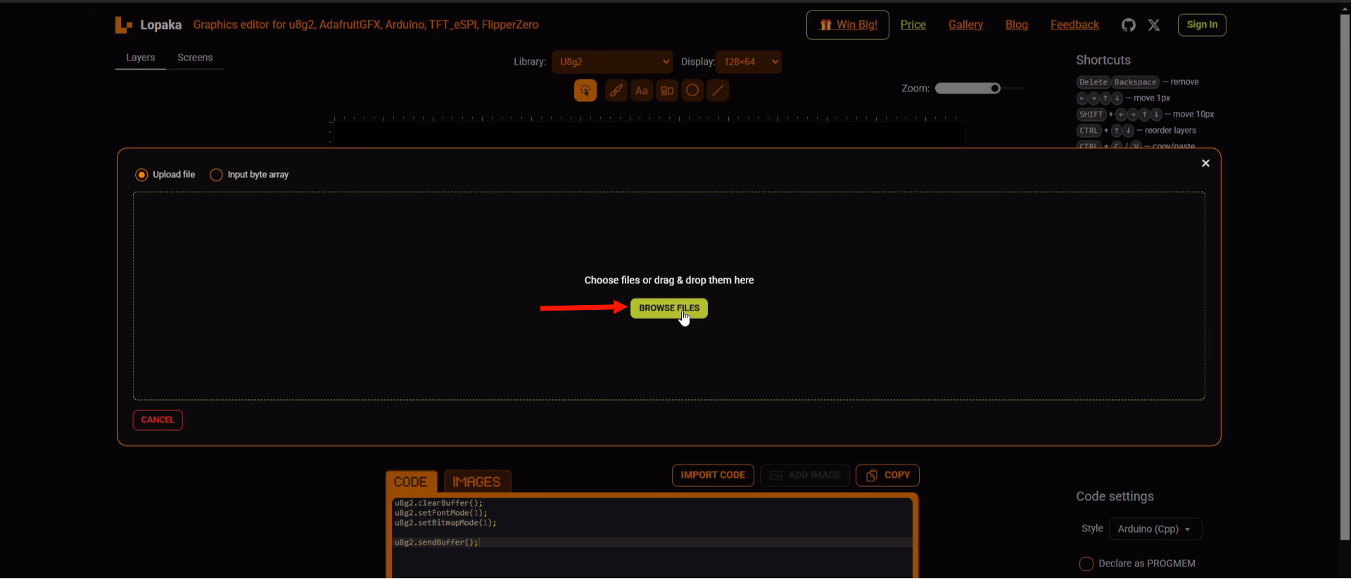The height and width of the screenshot is (579, 1351).
Task: Open the GitHub icon link
Action: (1128, 25)
